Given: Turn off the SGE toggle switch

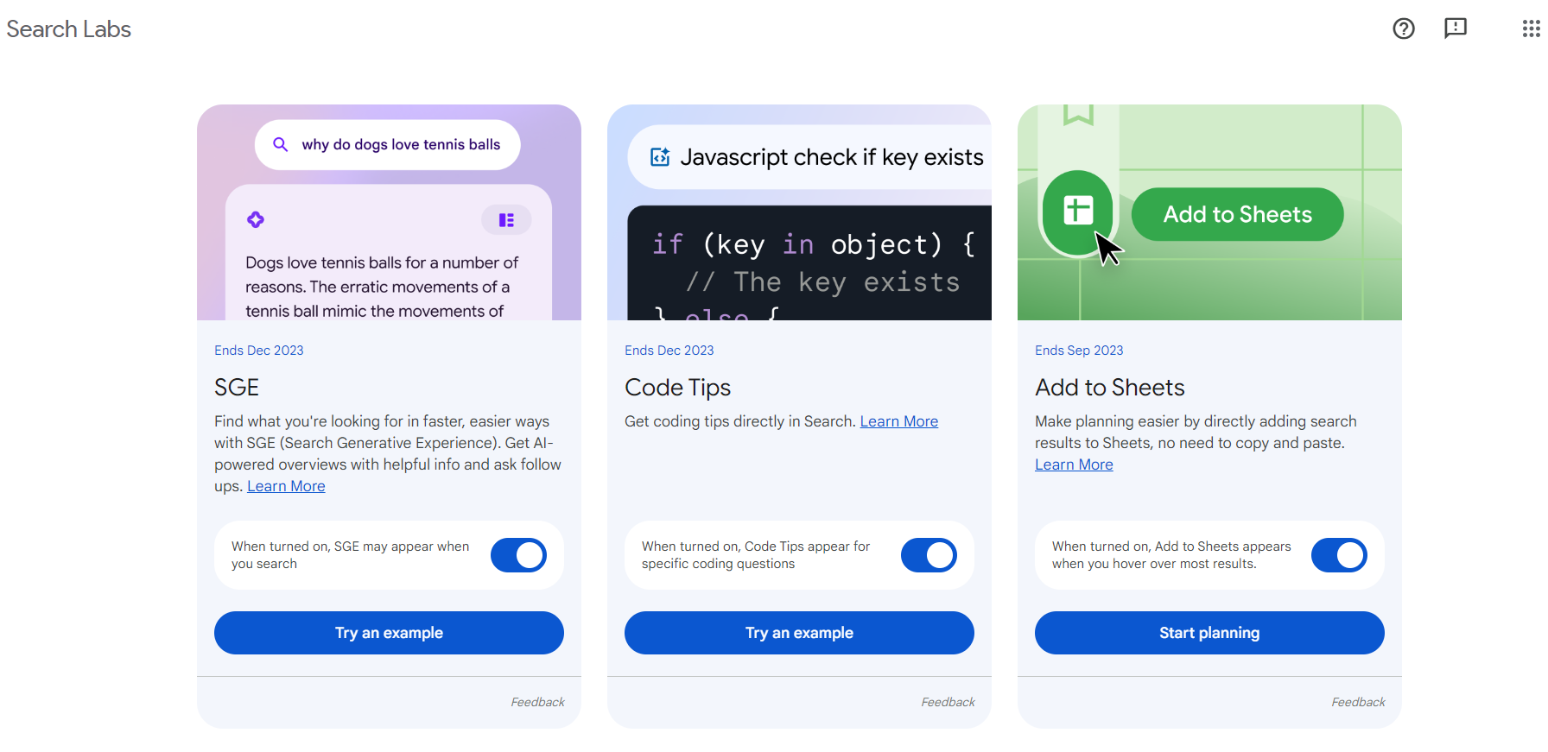Looking at the screenshot, I should pos(518,555).
